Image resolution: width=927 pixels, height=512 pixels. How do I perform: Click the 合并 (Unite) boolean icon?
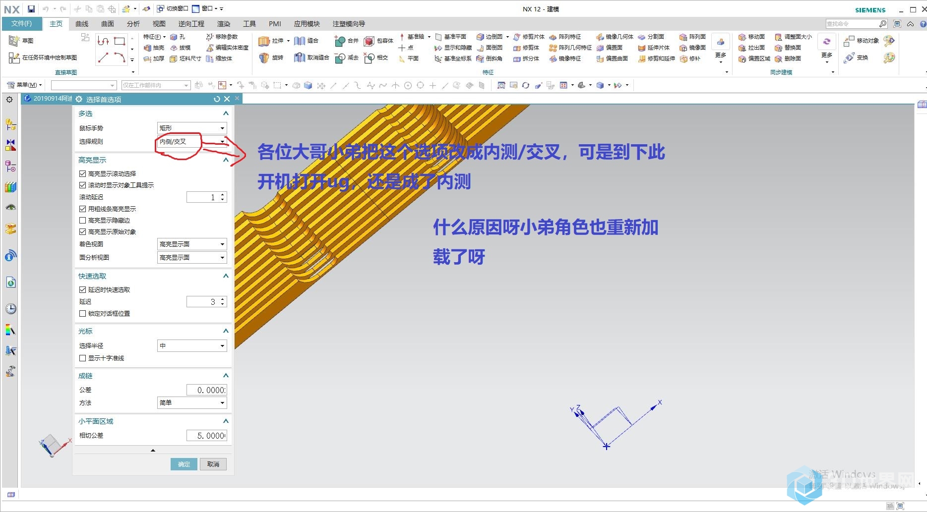tap(346, 41)
